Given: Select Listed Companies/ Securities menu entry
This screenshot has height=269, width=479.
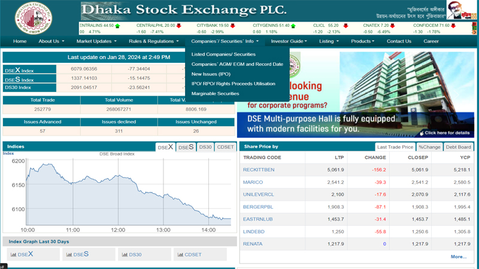Looking at the screenshot, I should [x=223, y=54].
